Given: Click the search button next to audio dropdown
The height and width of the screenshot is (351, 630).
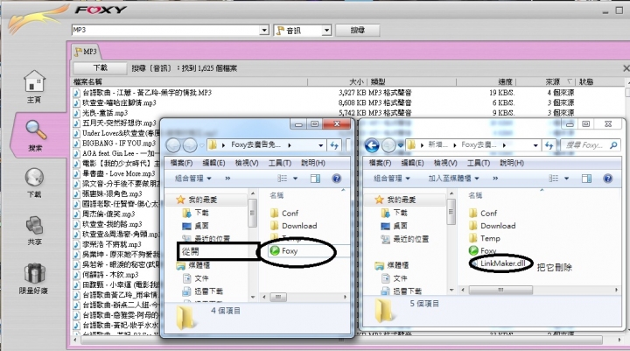Looking at the screenshot, I should [x=358, y=30].
